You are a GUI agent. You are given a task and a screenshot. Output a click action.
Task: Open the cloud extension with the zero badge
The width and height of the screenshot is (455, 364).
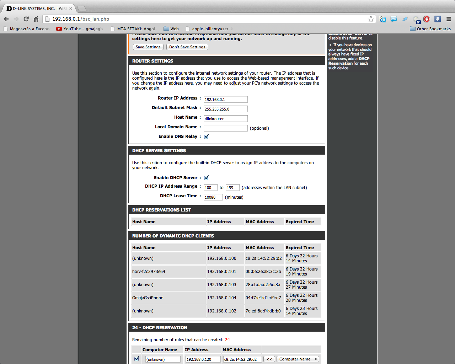coord(416,20)
